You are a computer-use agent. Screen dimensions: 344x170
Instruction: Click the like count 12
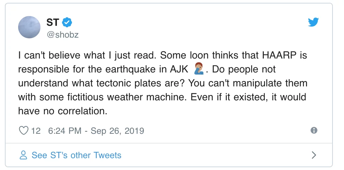coord(36,131)
